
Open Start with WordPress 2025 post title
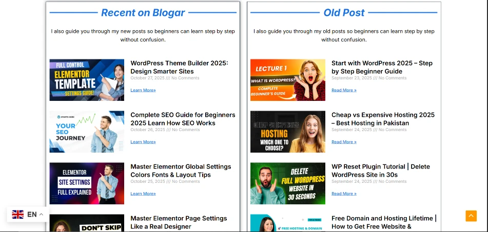382,67
